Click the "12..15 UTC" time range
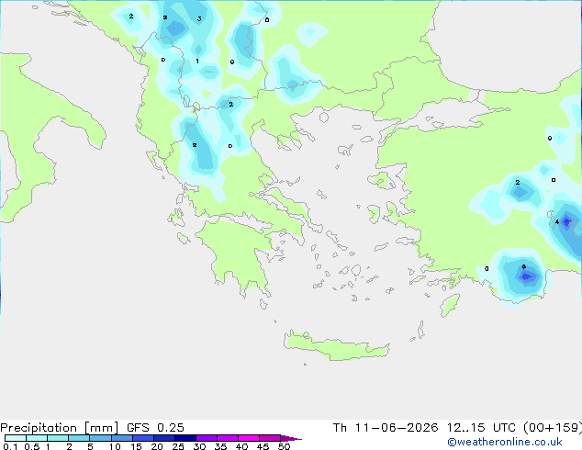The image size is (582, 450). (481, 428)
